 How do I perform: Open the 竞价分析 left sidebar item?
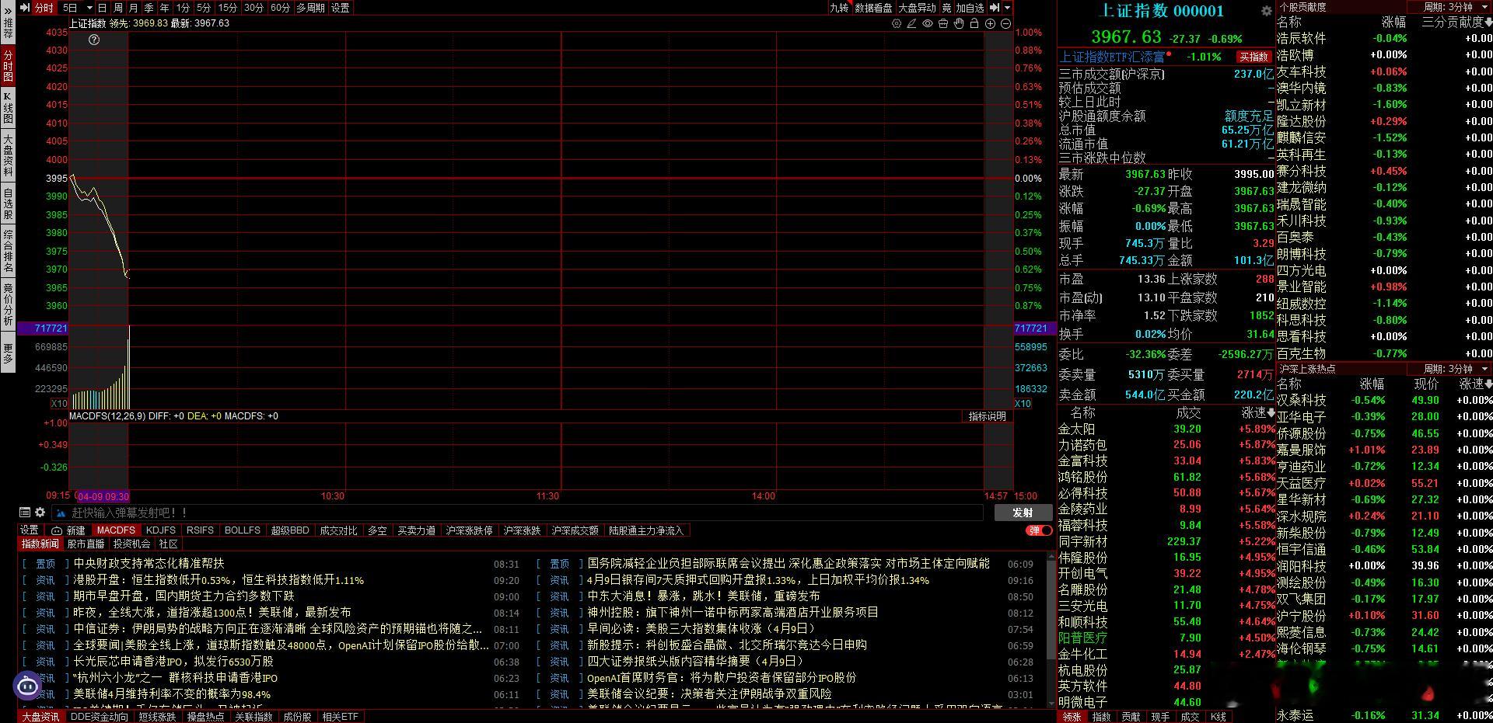tap(8, 304)
